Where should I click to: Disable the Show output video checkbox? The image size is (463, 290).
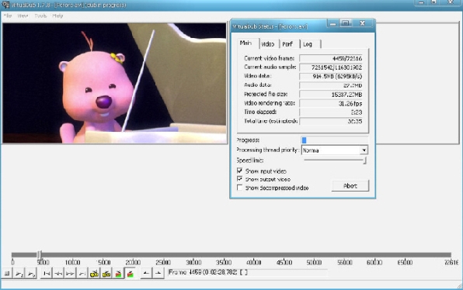(240, 179)
